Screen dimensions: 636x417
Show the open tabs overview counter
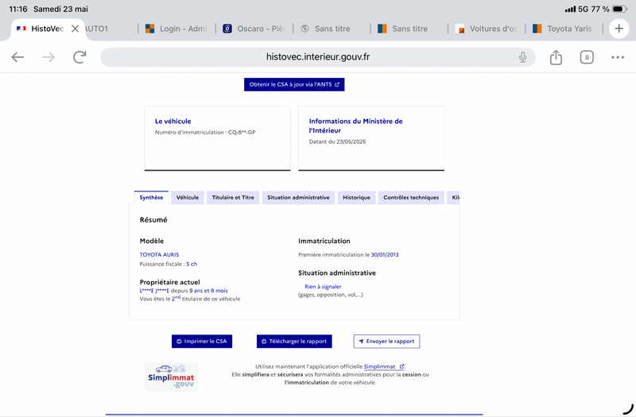pyautogui.click(x=587, y=57)
